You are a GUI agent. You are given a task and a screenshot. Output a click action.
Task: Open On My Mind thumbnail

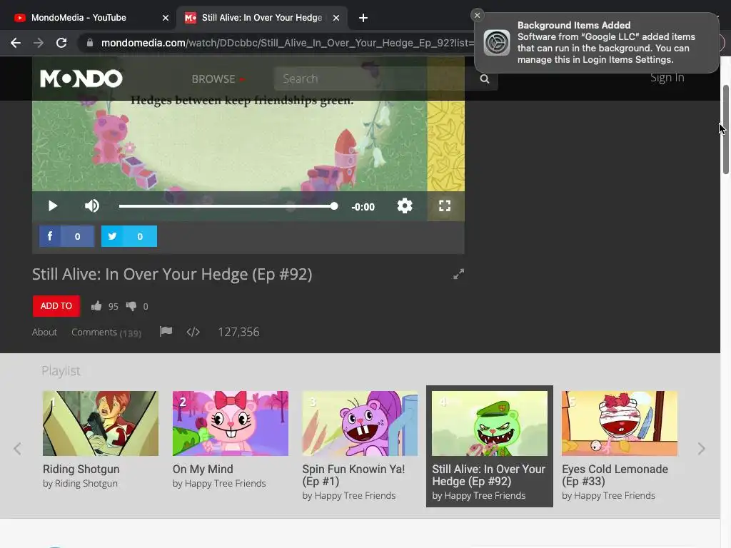point(231,423)
